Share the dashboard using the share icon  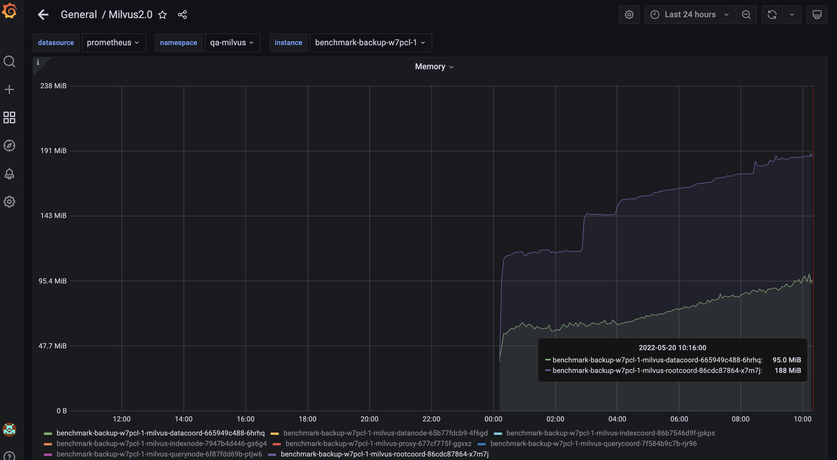point(182,15)
